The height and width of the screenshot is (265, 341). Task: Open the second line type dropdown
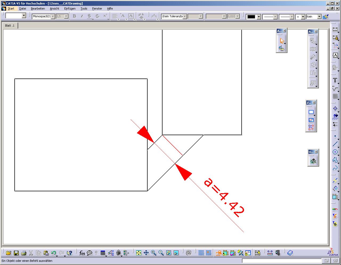pyautogui.click(x=292, y=17)
